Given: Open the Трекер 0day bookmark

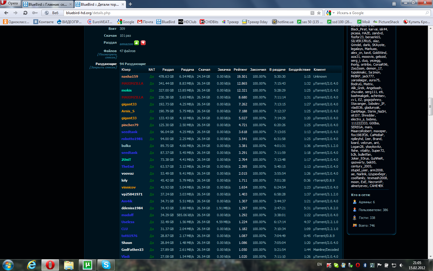Looking at the screenshot, I should [x=255, y=22].
